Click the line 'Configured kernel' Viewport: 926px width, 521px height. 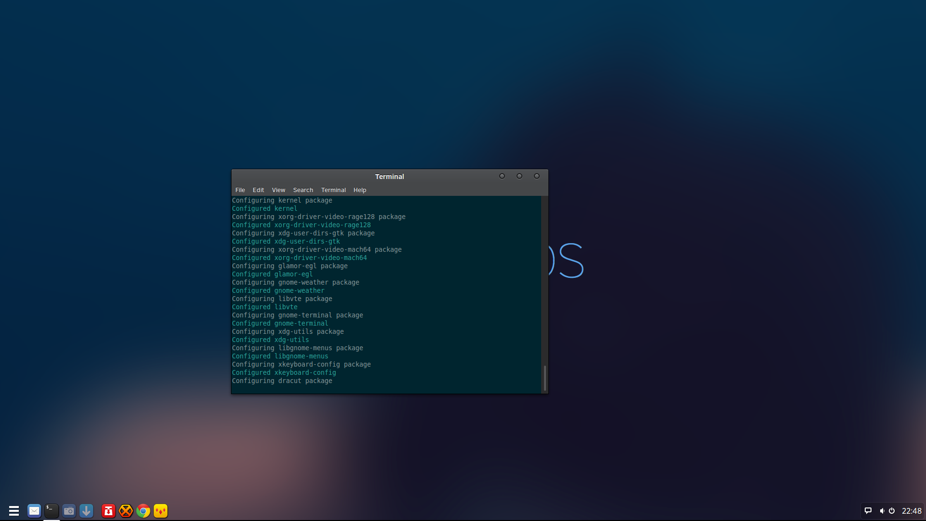(265, 208)
